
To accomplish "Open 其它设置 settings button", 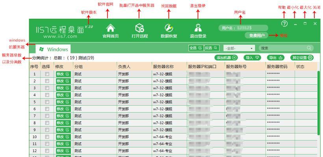I will click(302, 58).
